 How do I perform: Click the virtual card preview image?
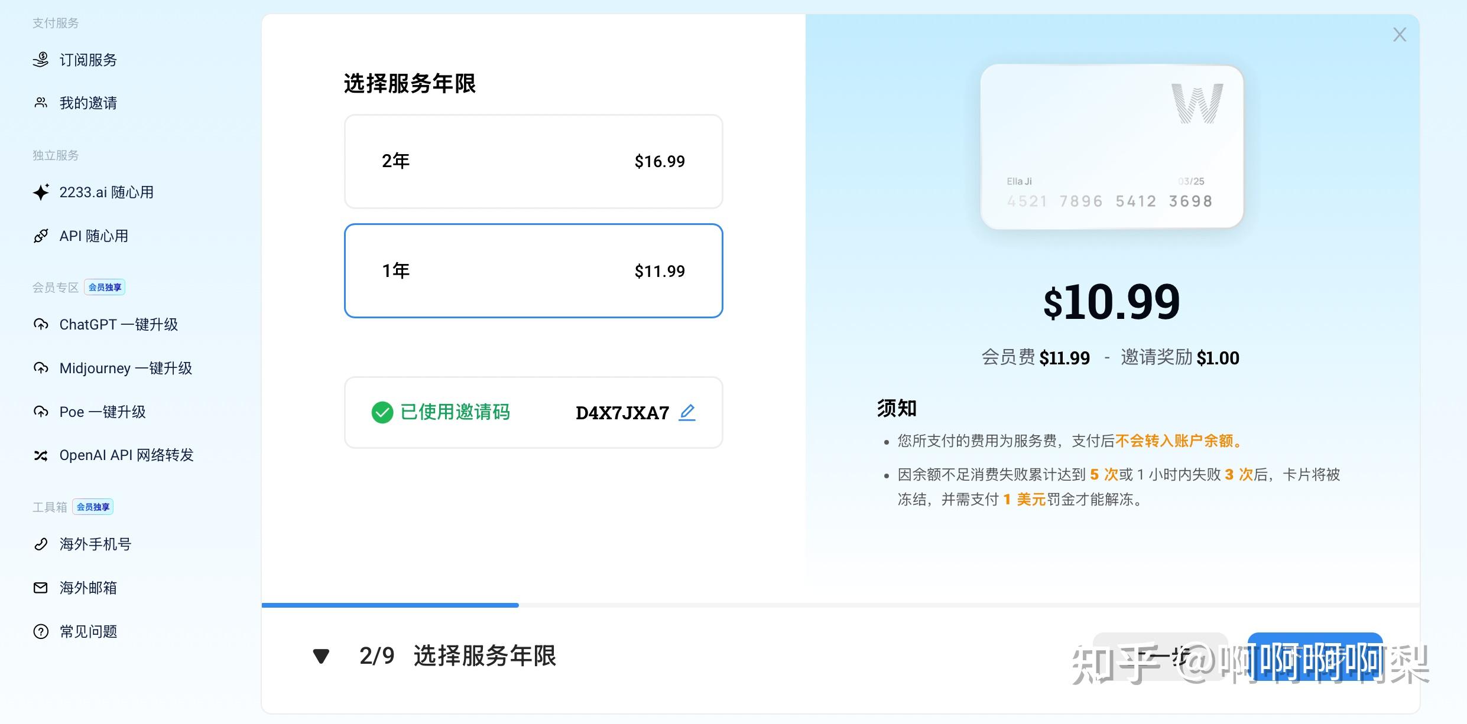tap(1111, 146)
